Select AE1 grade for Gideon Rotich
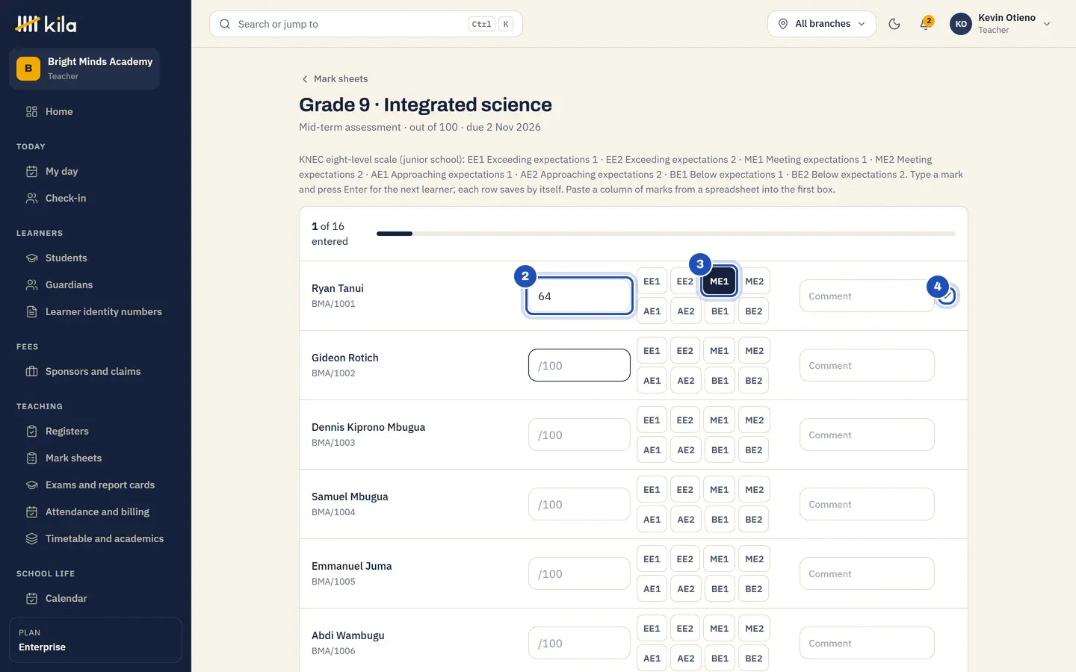 pos(652,381)
